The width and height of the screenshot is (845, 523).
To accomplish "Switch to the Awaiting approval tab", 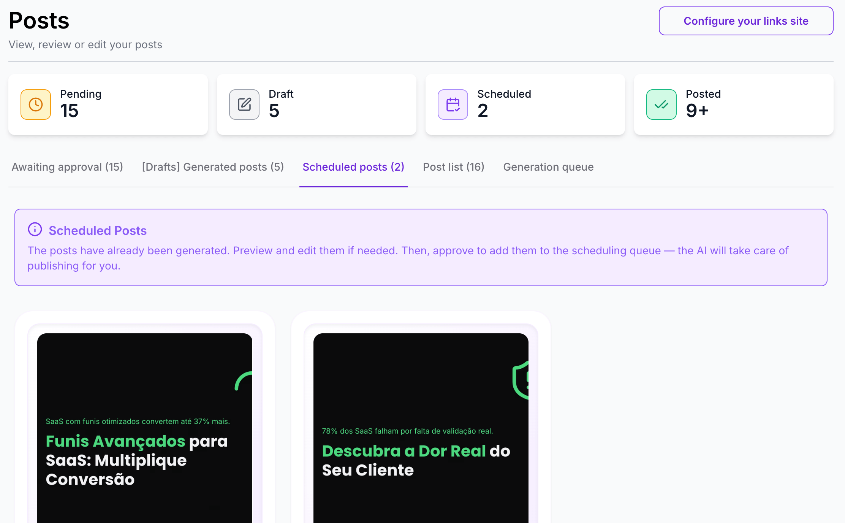I will [x=67, y=167].
